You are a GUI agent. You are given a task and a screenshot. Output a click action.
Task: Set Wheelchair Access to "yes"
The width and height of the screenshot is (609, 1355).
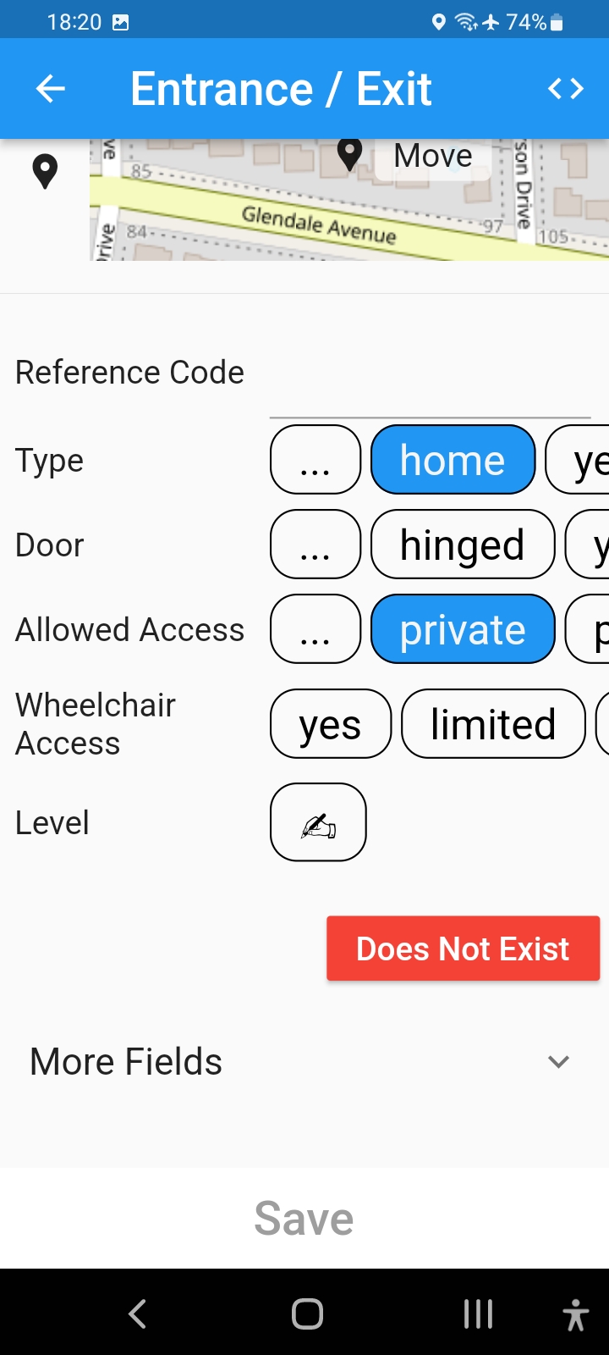(330, 723)
